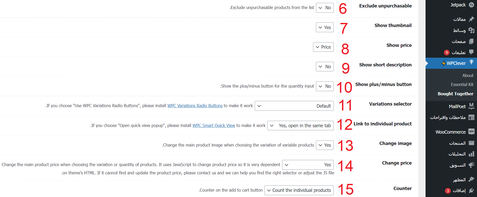This screenshot has height=197, width=477.
Task: Click the pages icon next to صفحات
Action: pyautogui.click(x=471, y=41)
